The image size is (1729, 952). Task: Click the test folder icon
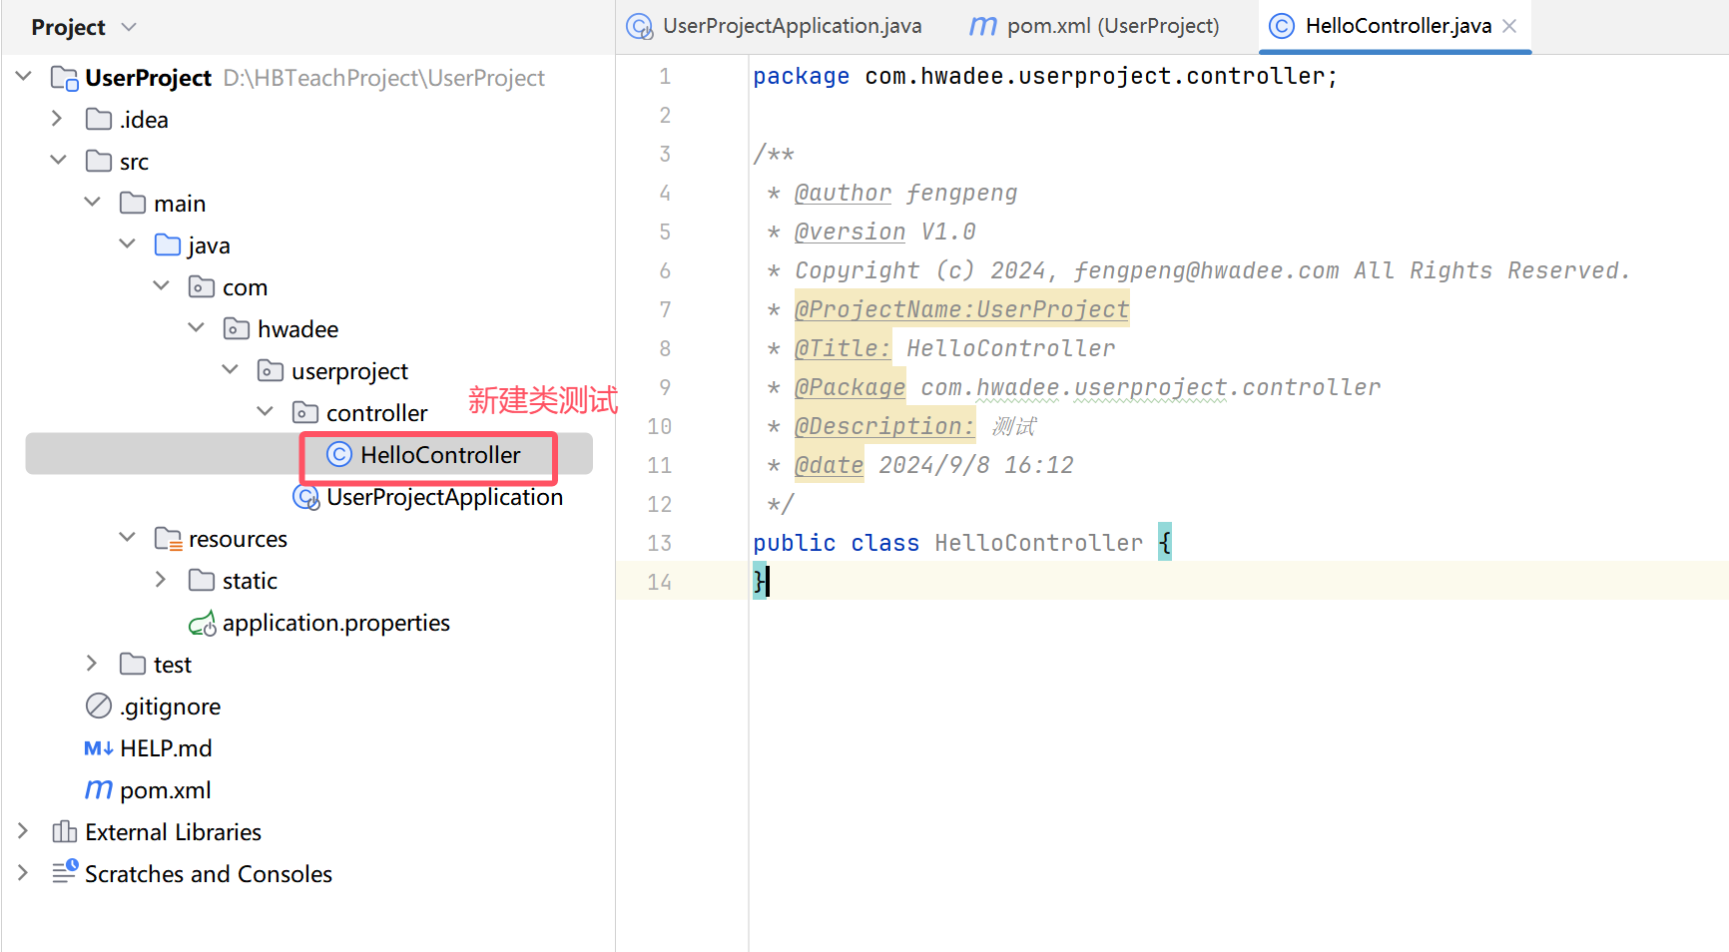[133, 664]
